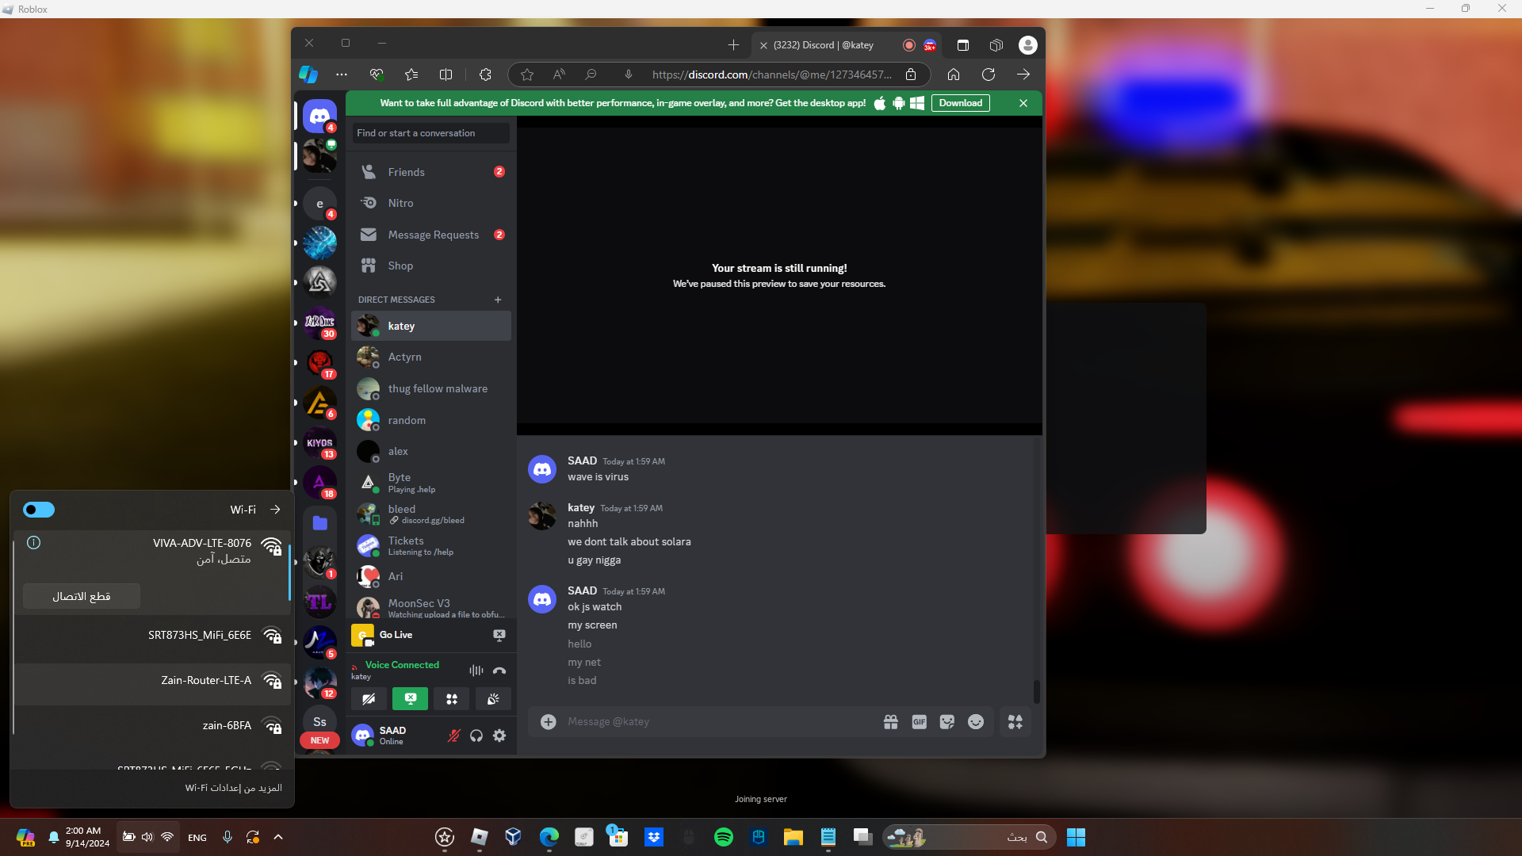
Task: Turn on camera in voice panel
Action: 369,699
